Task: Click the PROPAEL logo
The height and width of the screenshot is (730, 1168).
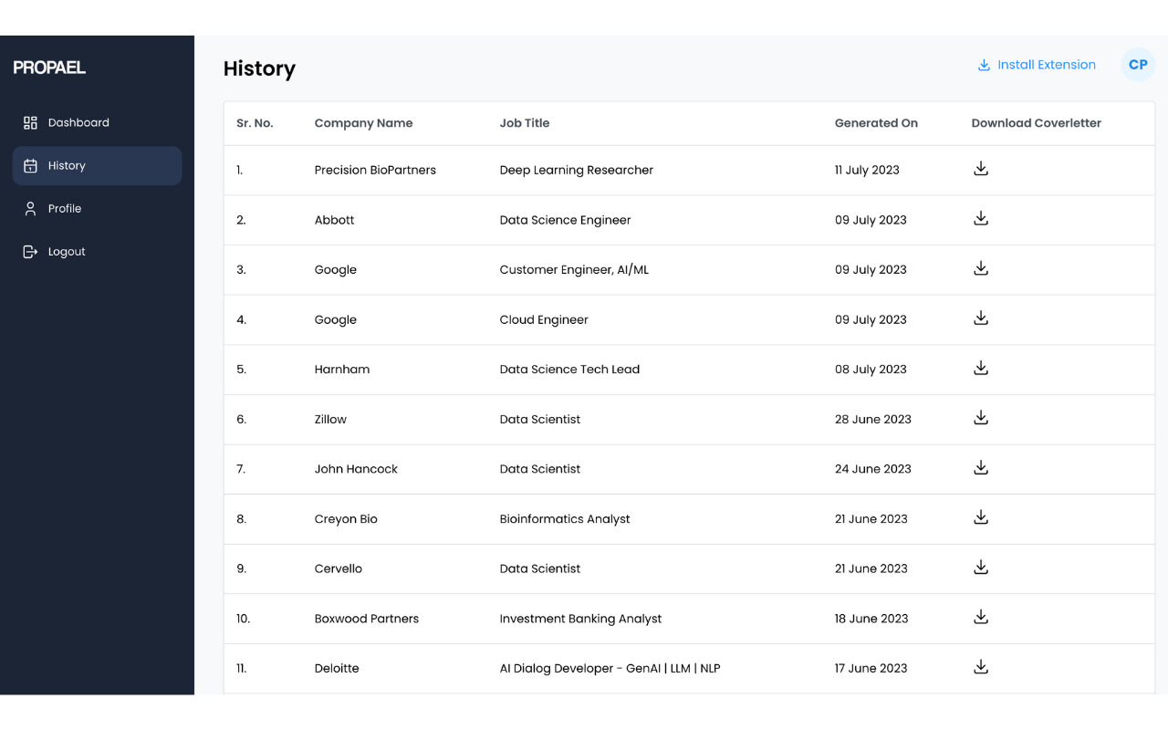Action: [x=49, y=68]
